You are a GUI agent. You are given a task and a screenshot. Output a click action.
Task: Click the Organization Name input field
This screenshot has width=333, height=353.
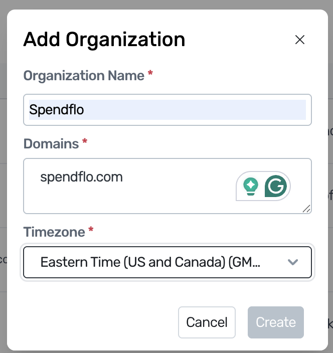[168, 110]
